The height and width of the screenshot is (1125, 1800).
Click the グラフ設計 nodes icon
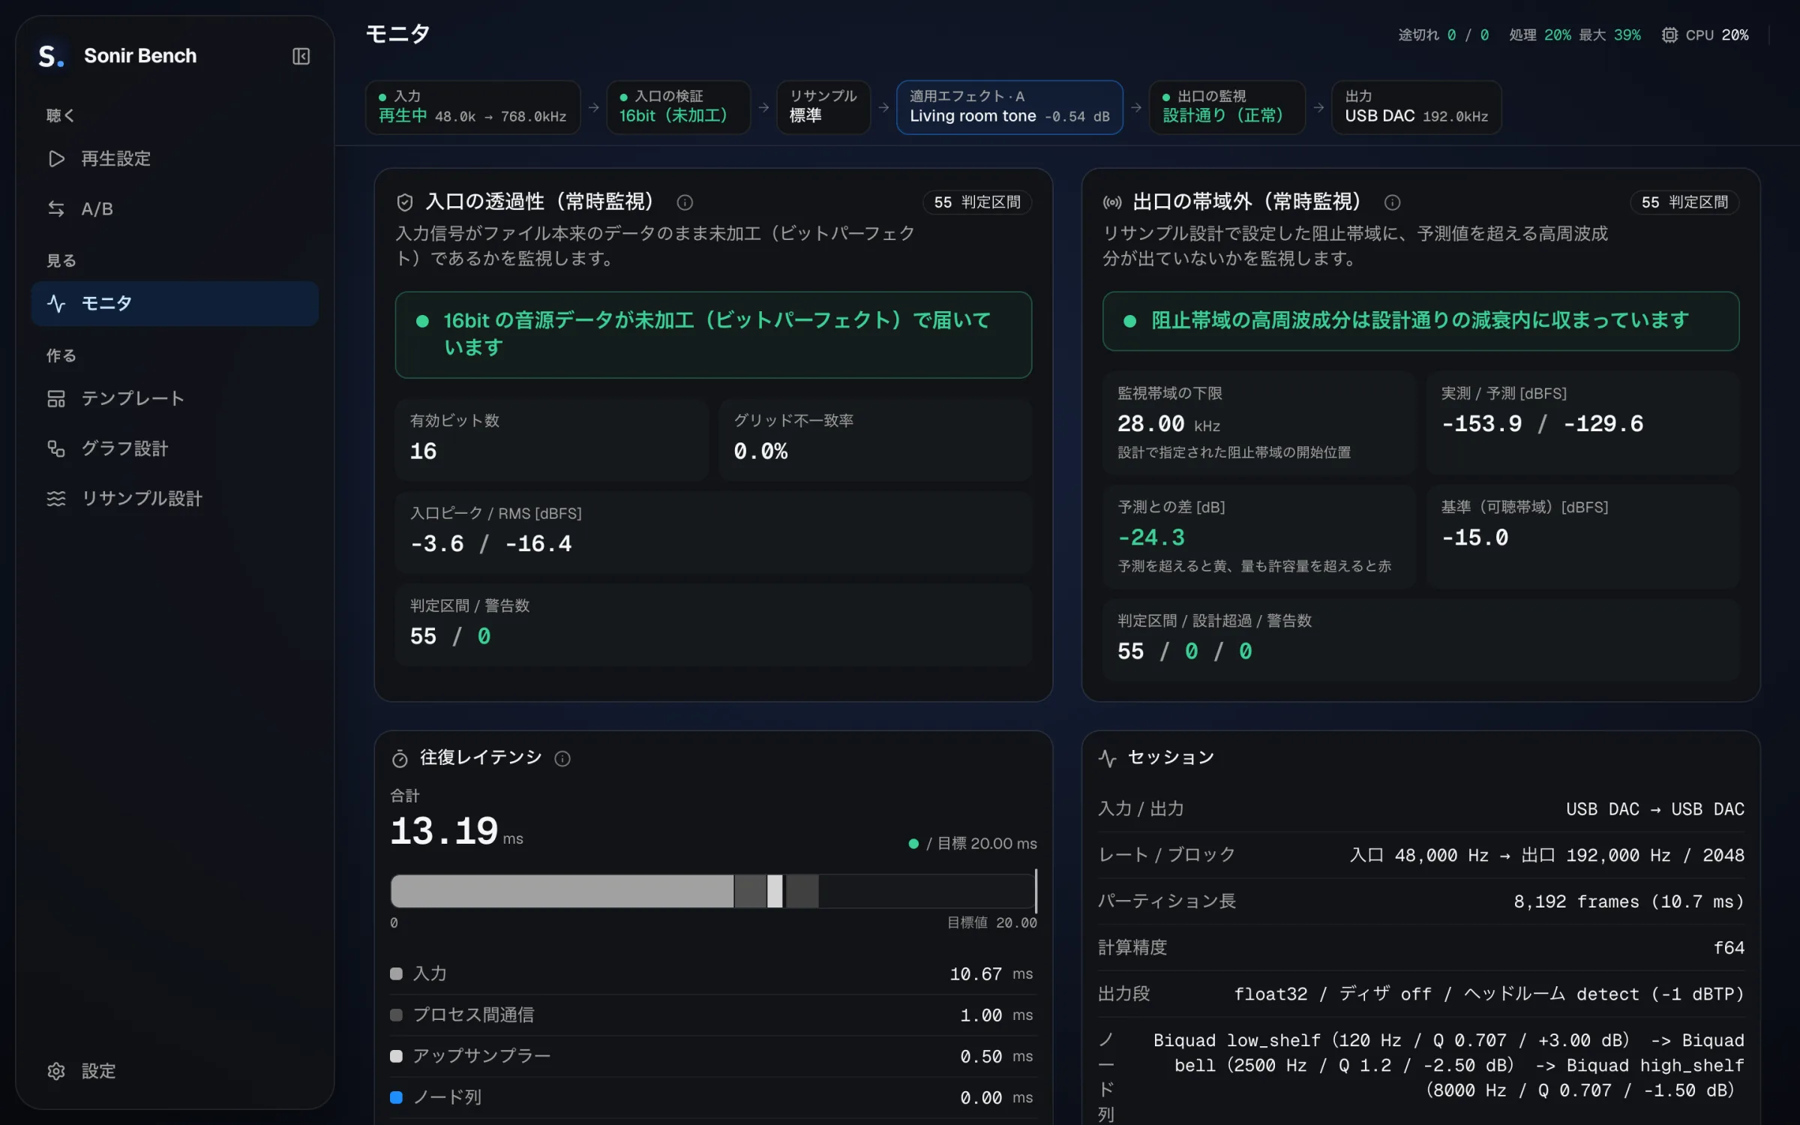click(x=56, y=448)
